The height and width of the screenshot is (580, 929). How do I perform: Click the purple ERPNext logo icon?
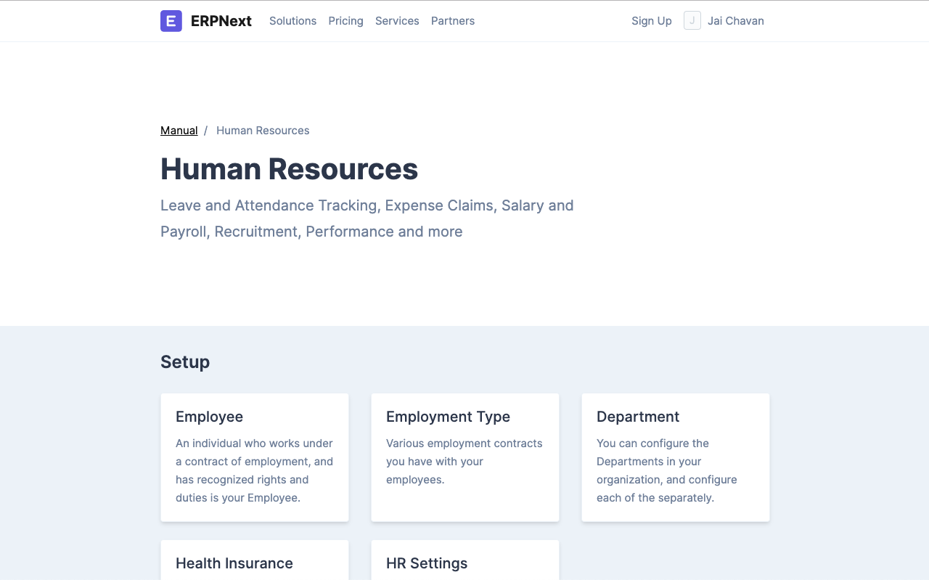[171, 21]
